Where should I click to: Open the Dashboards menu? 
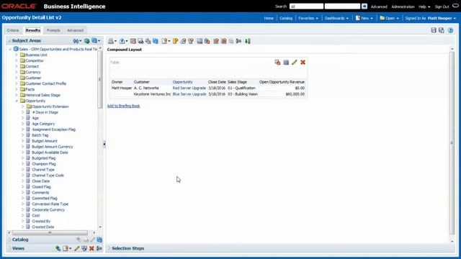click(336, 18)
